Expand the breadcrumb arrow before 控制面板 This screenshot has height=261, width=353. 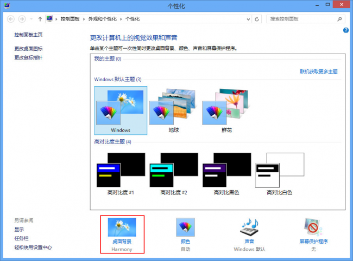point(56,19)
